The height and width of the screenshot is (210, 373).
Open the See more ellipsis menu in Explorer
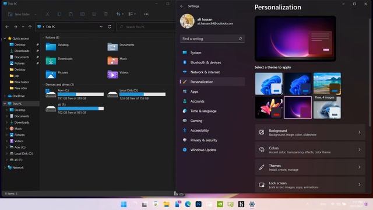(x=146, y=14)
